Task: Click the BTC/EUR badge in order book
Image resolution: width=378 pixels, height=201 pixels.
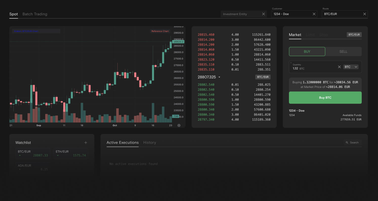Action: point(263,77)
